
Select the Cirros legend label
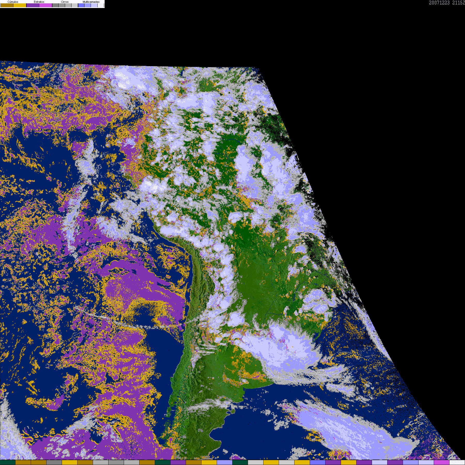point(65,2)
